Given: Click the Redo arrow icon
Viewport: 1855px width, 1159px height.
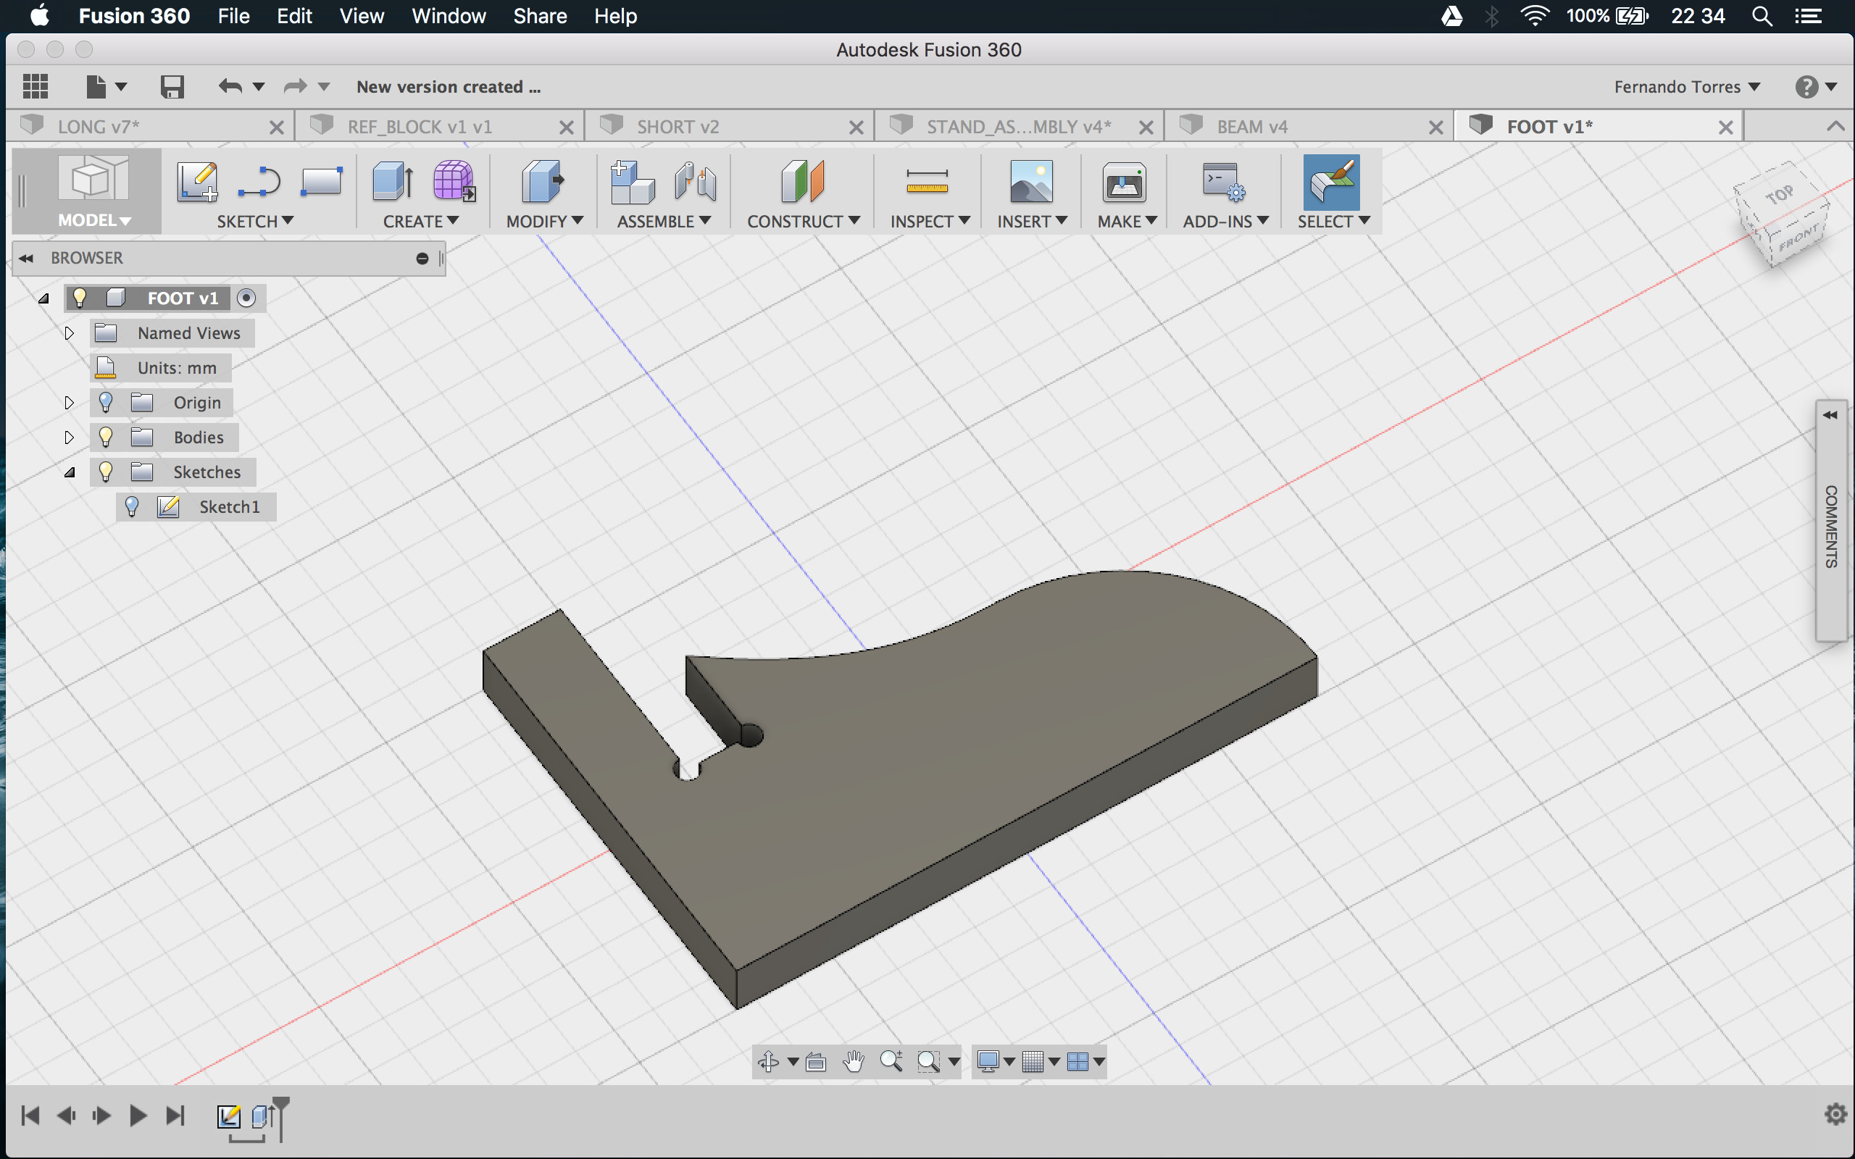Looking at the screenshot, I should (x=295, y=87).
